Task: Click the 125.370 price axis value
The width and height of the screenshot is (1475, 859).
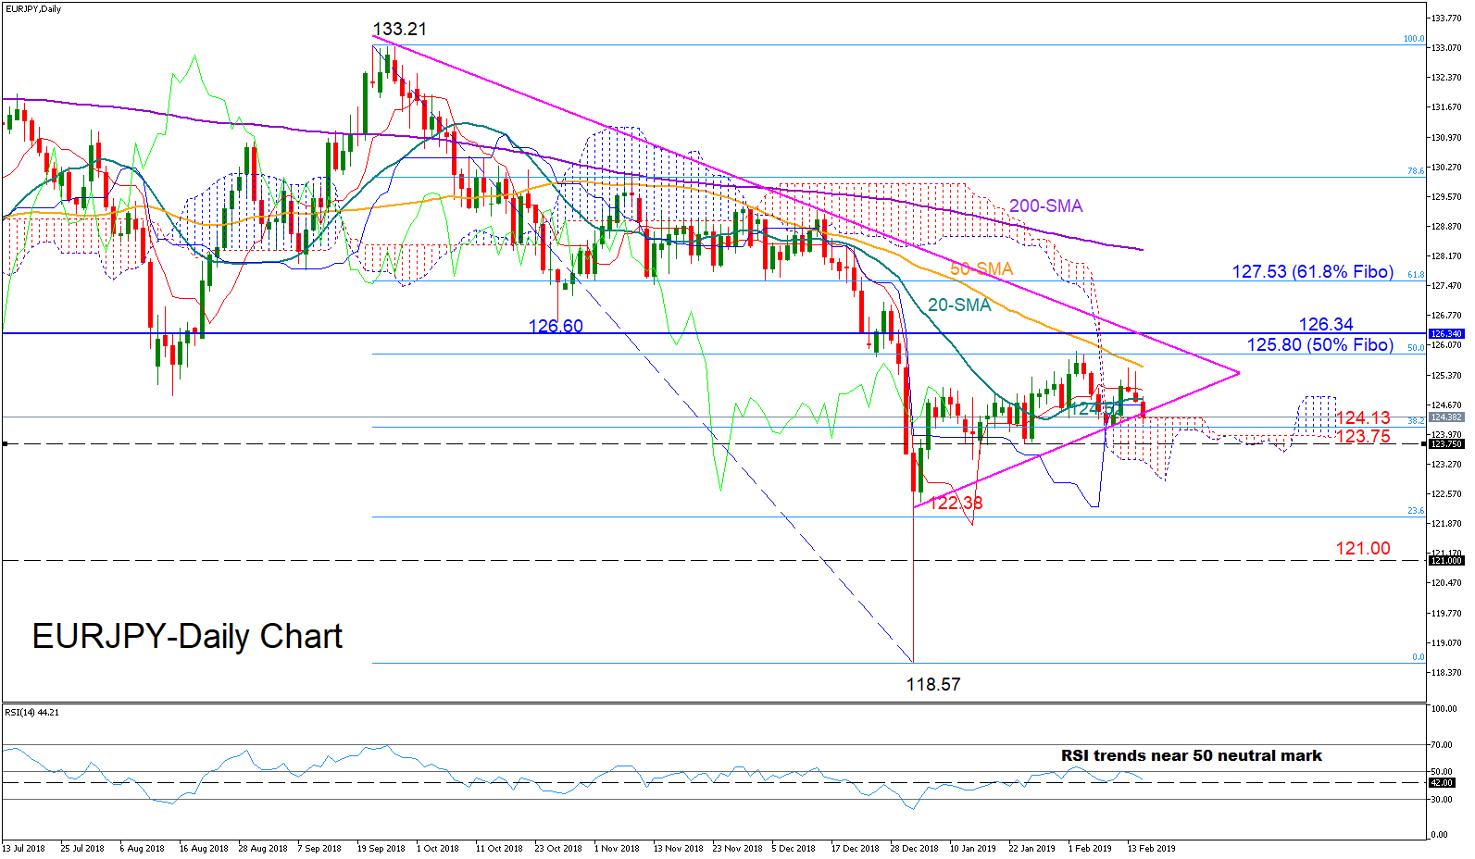Action: tap(1446, 375)
